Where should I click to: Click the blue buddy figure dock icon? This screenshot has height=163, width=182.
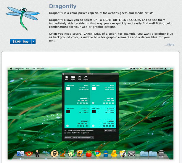tap(106, 154)
